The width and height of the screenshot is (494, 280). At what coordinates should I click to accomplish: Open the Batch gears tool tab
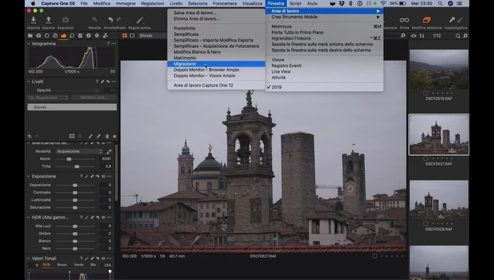105,35
